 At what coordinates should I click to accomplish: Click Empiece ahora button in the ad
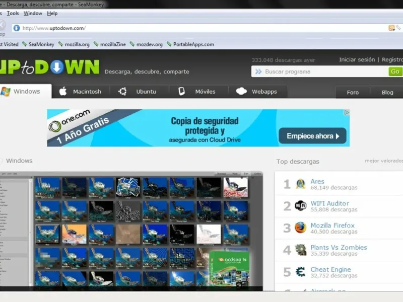coord(312,136)
